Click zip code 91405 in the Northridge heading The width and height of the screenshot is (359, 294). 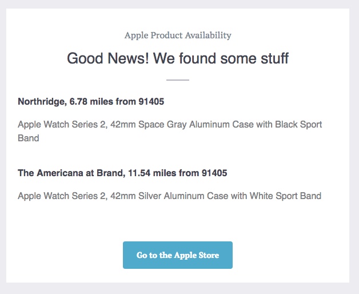pos(151,101)
